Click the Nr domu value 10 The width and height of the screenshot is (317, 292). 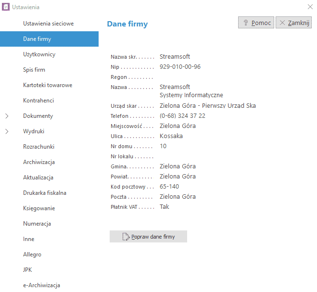[163, 146]
